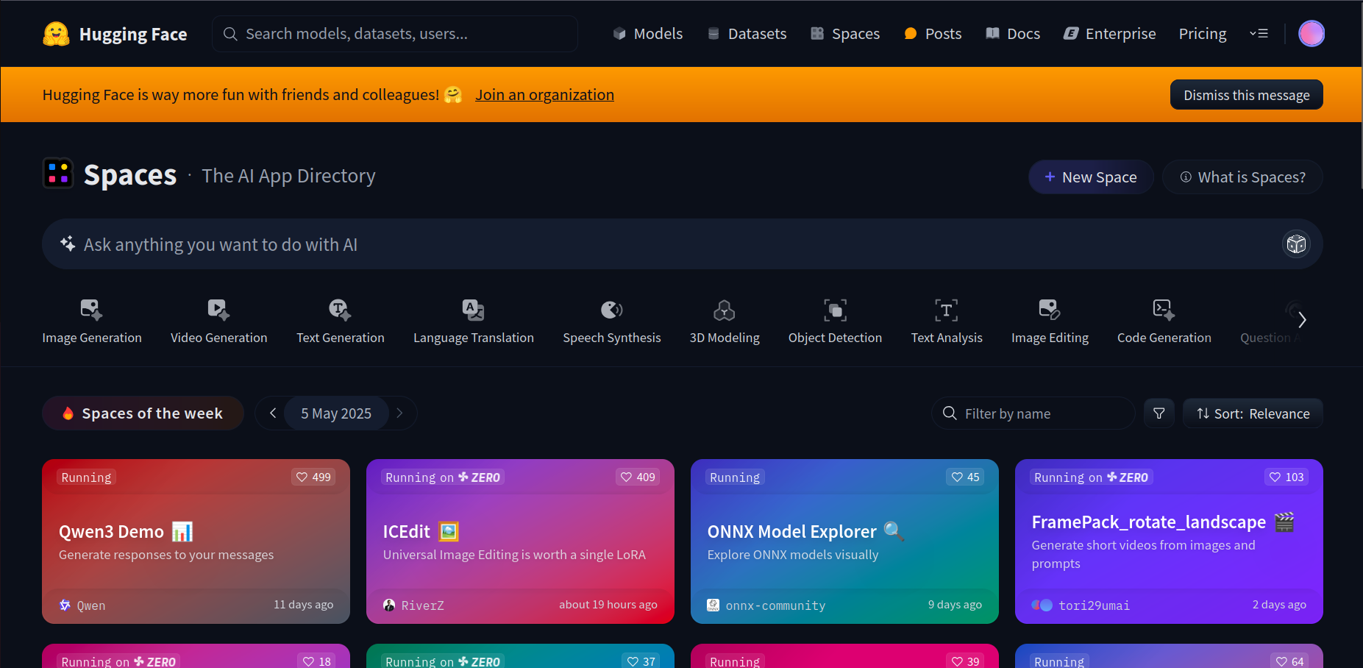Image resolution: width=1363 pixels, height=668 pixels.
Task: Open the ONNX Model Explorer card
Action: click(x=844, y=541)
